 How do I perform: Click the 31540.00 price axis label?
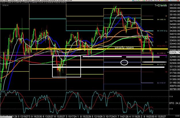click(x=175, y=76)
